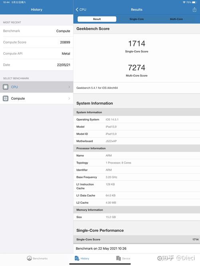
Task: Select CPU under Select Benchmark
Action: point(36,87)
